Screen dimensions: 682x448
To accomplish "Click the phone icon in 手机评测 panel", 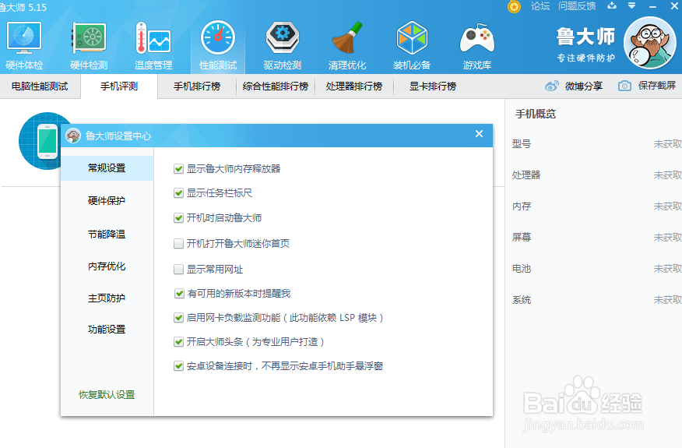I will (47, 141).
